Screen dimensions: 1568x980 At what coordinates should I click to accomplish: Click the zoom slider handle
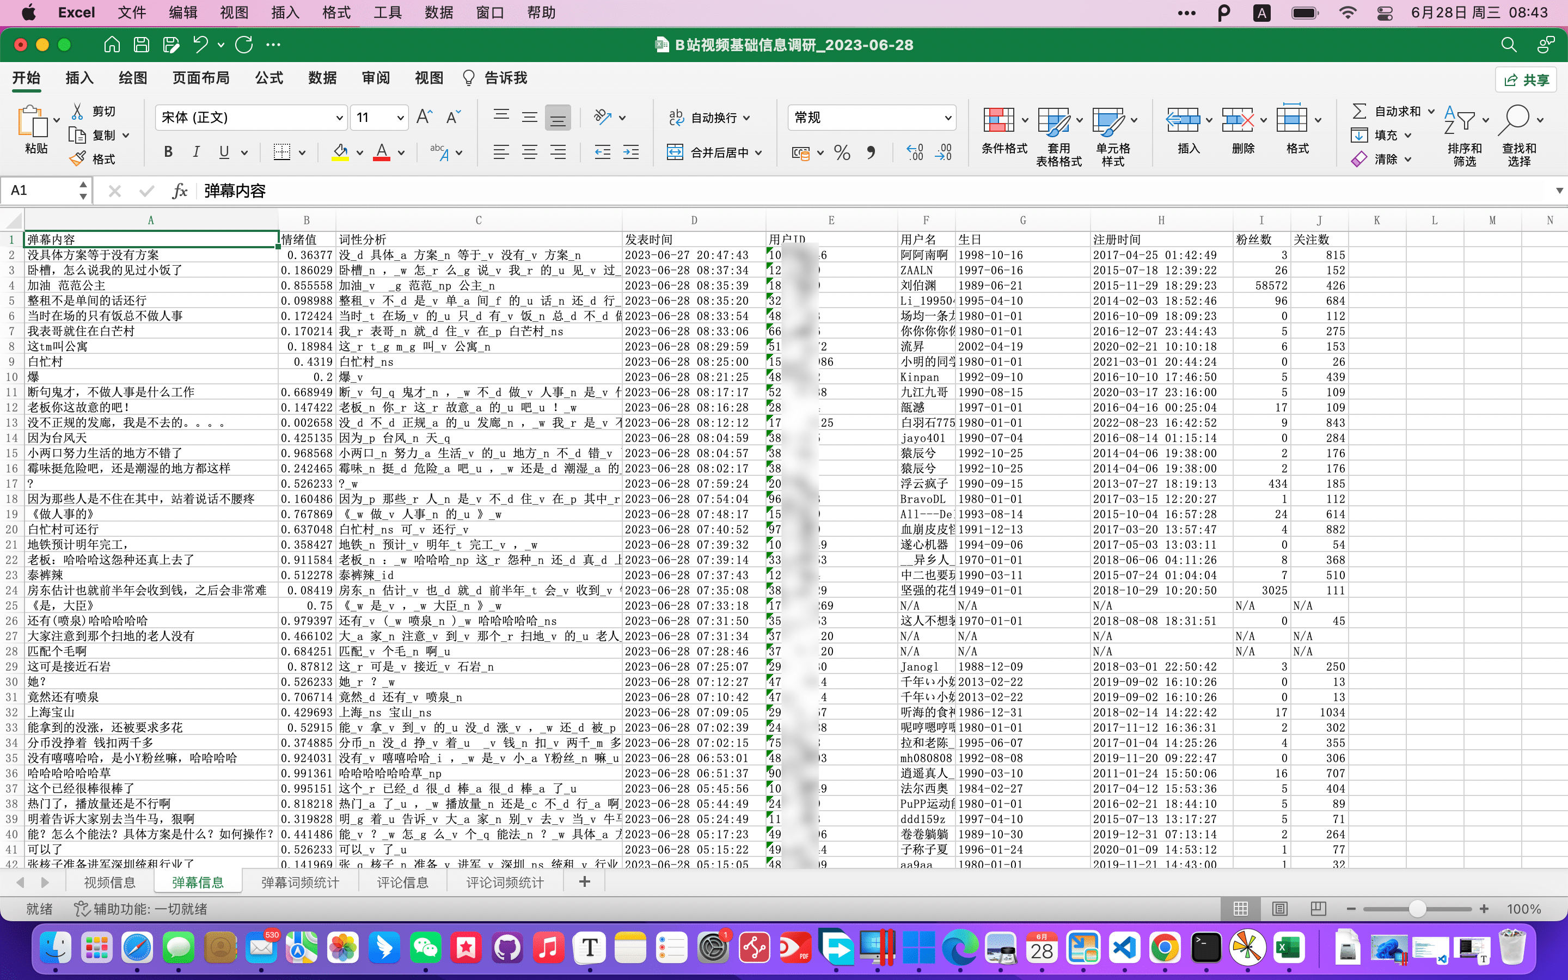(1418, 909)
